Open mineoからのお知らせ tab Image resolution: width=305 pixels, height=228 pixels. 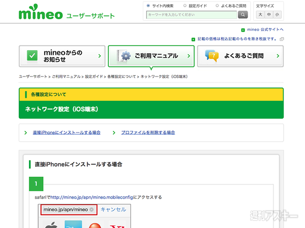(62, 56)
